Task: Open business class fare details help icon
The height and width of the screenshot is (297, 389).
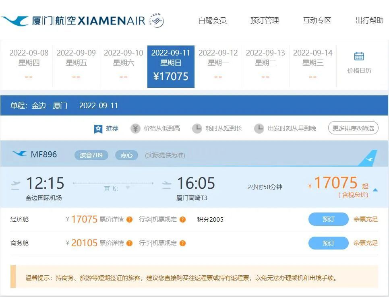Action: tap(129, 243)
